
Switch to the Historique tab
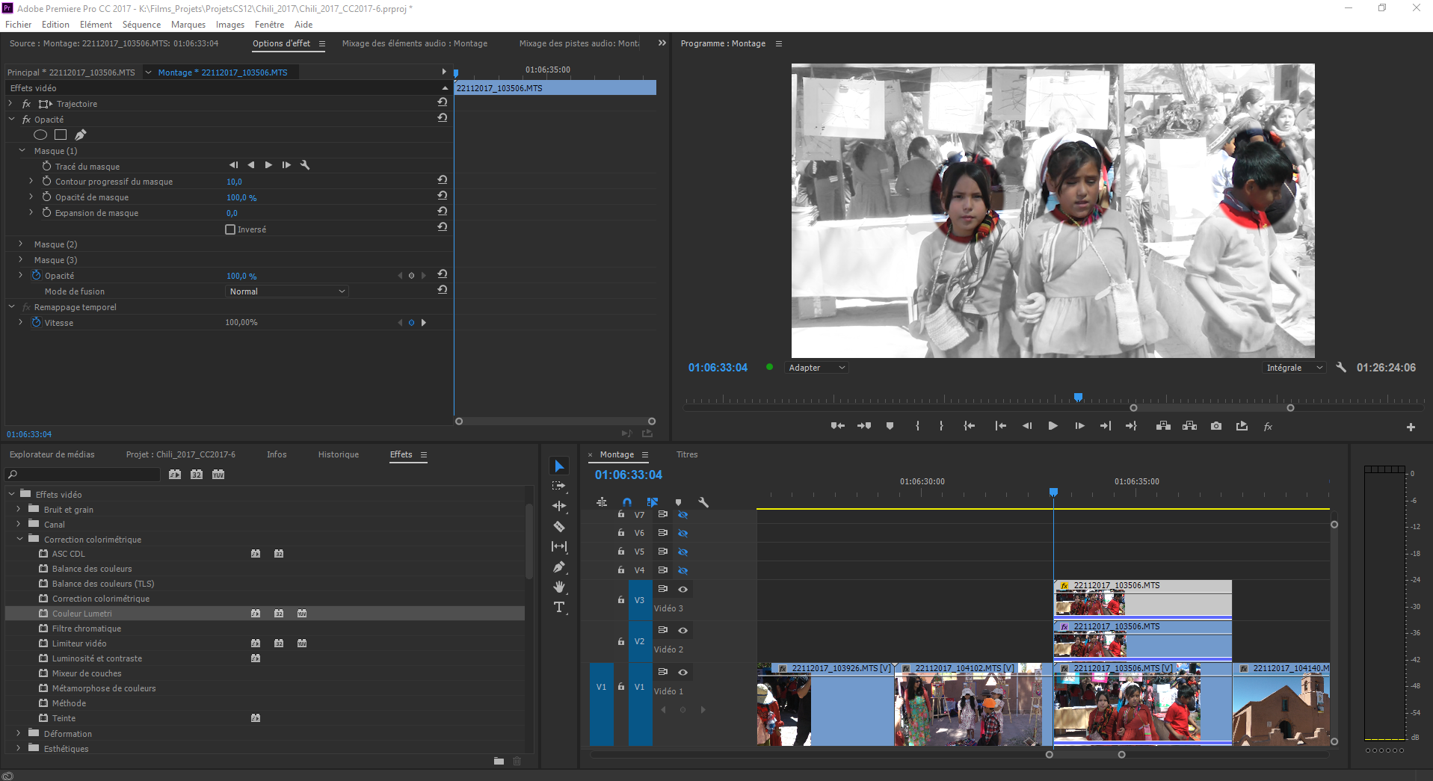point(338,454)
